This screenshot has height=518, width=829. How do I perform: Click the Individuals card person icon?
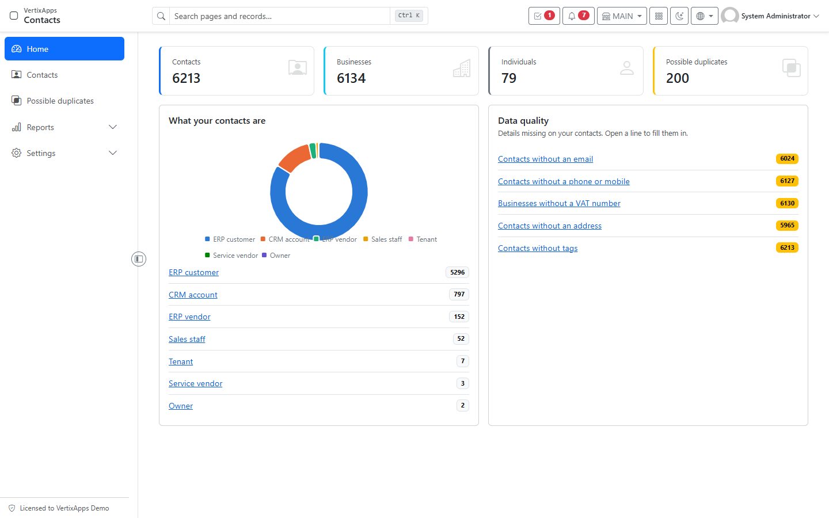(x=627, y=68)
